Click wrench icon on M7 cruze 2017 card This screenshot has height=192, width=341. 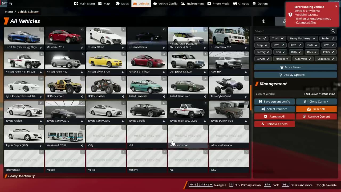pyautogui.click(x=82, y=47)
